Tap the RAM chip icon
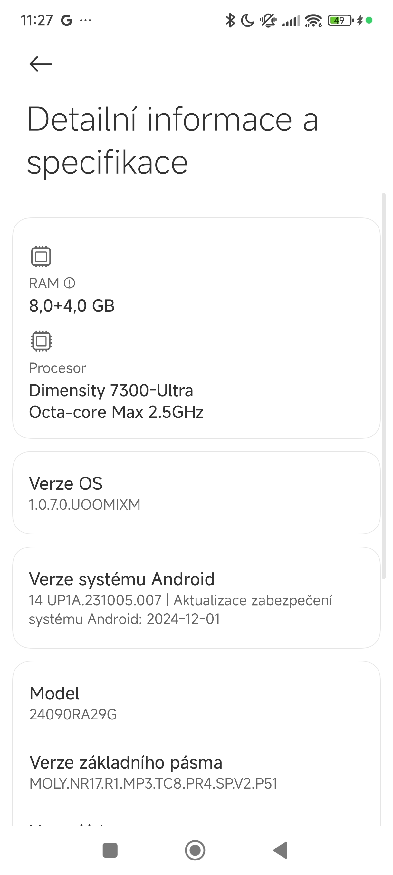This screenshot has height=875, width=393. click(x=41, y=256)
